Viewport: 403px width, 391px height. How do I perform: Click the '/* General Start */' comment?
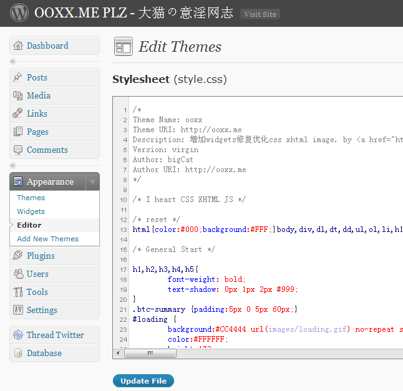(x=174, y=249)
